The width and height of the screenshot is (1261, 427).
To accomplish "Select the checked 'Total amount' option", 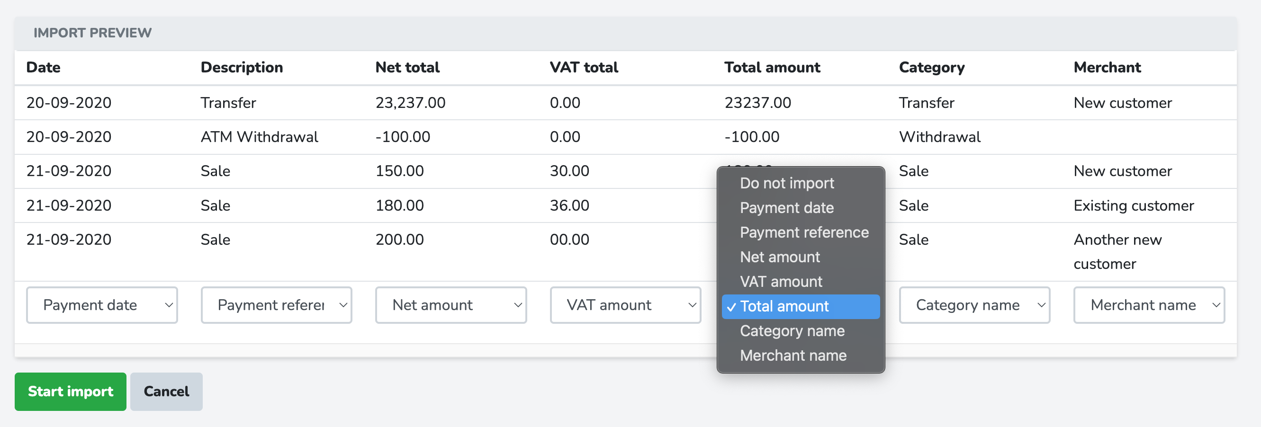I will (x=784, y=306).
